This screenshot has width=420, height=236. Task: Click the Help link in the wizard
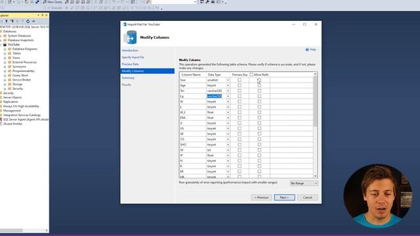(312, 50)
